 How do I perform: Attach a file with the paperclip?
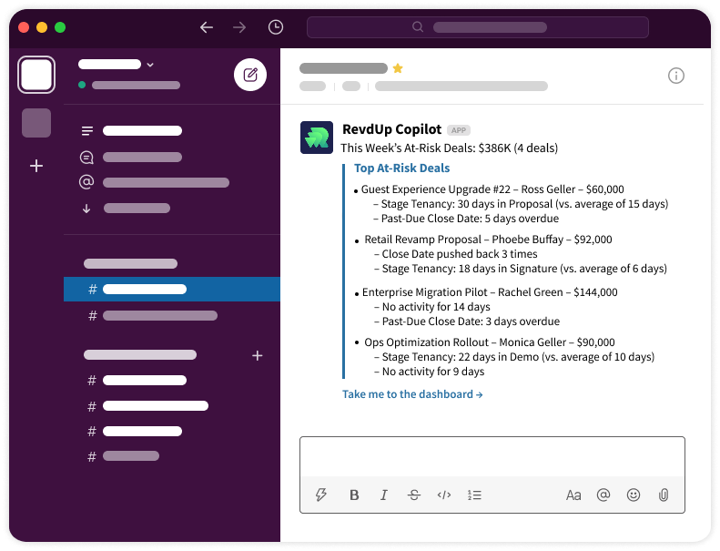tap(663, 495)
